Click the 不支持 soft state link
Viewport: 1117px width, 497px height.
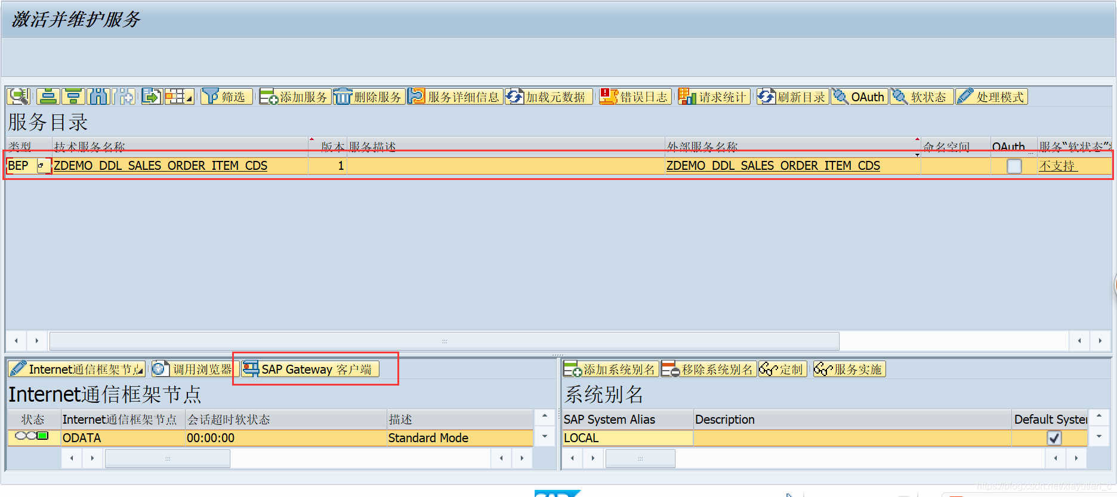(x=1057, y=166)
